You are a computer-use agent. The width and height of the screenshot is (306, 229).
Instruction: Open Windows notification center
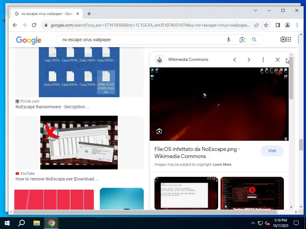(296, 223)
